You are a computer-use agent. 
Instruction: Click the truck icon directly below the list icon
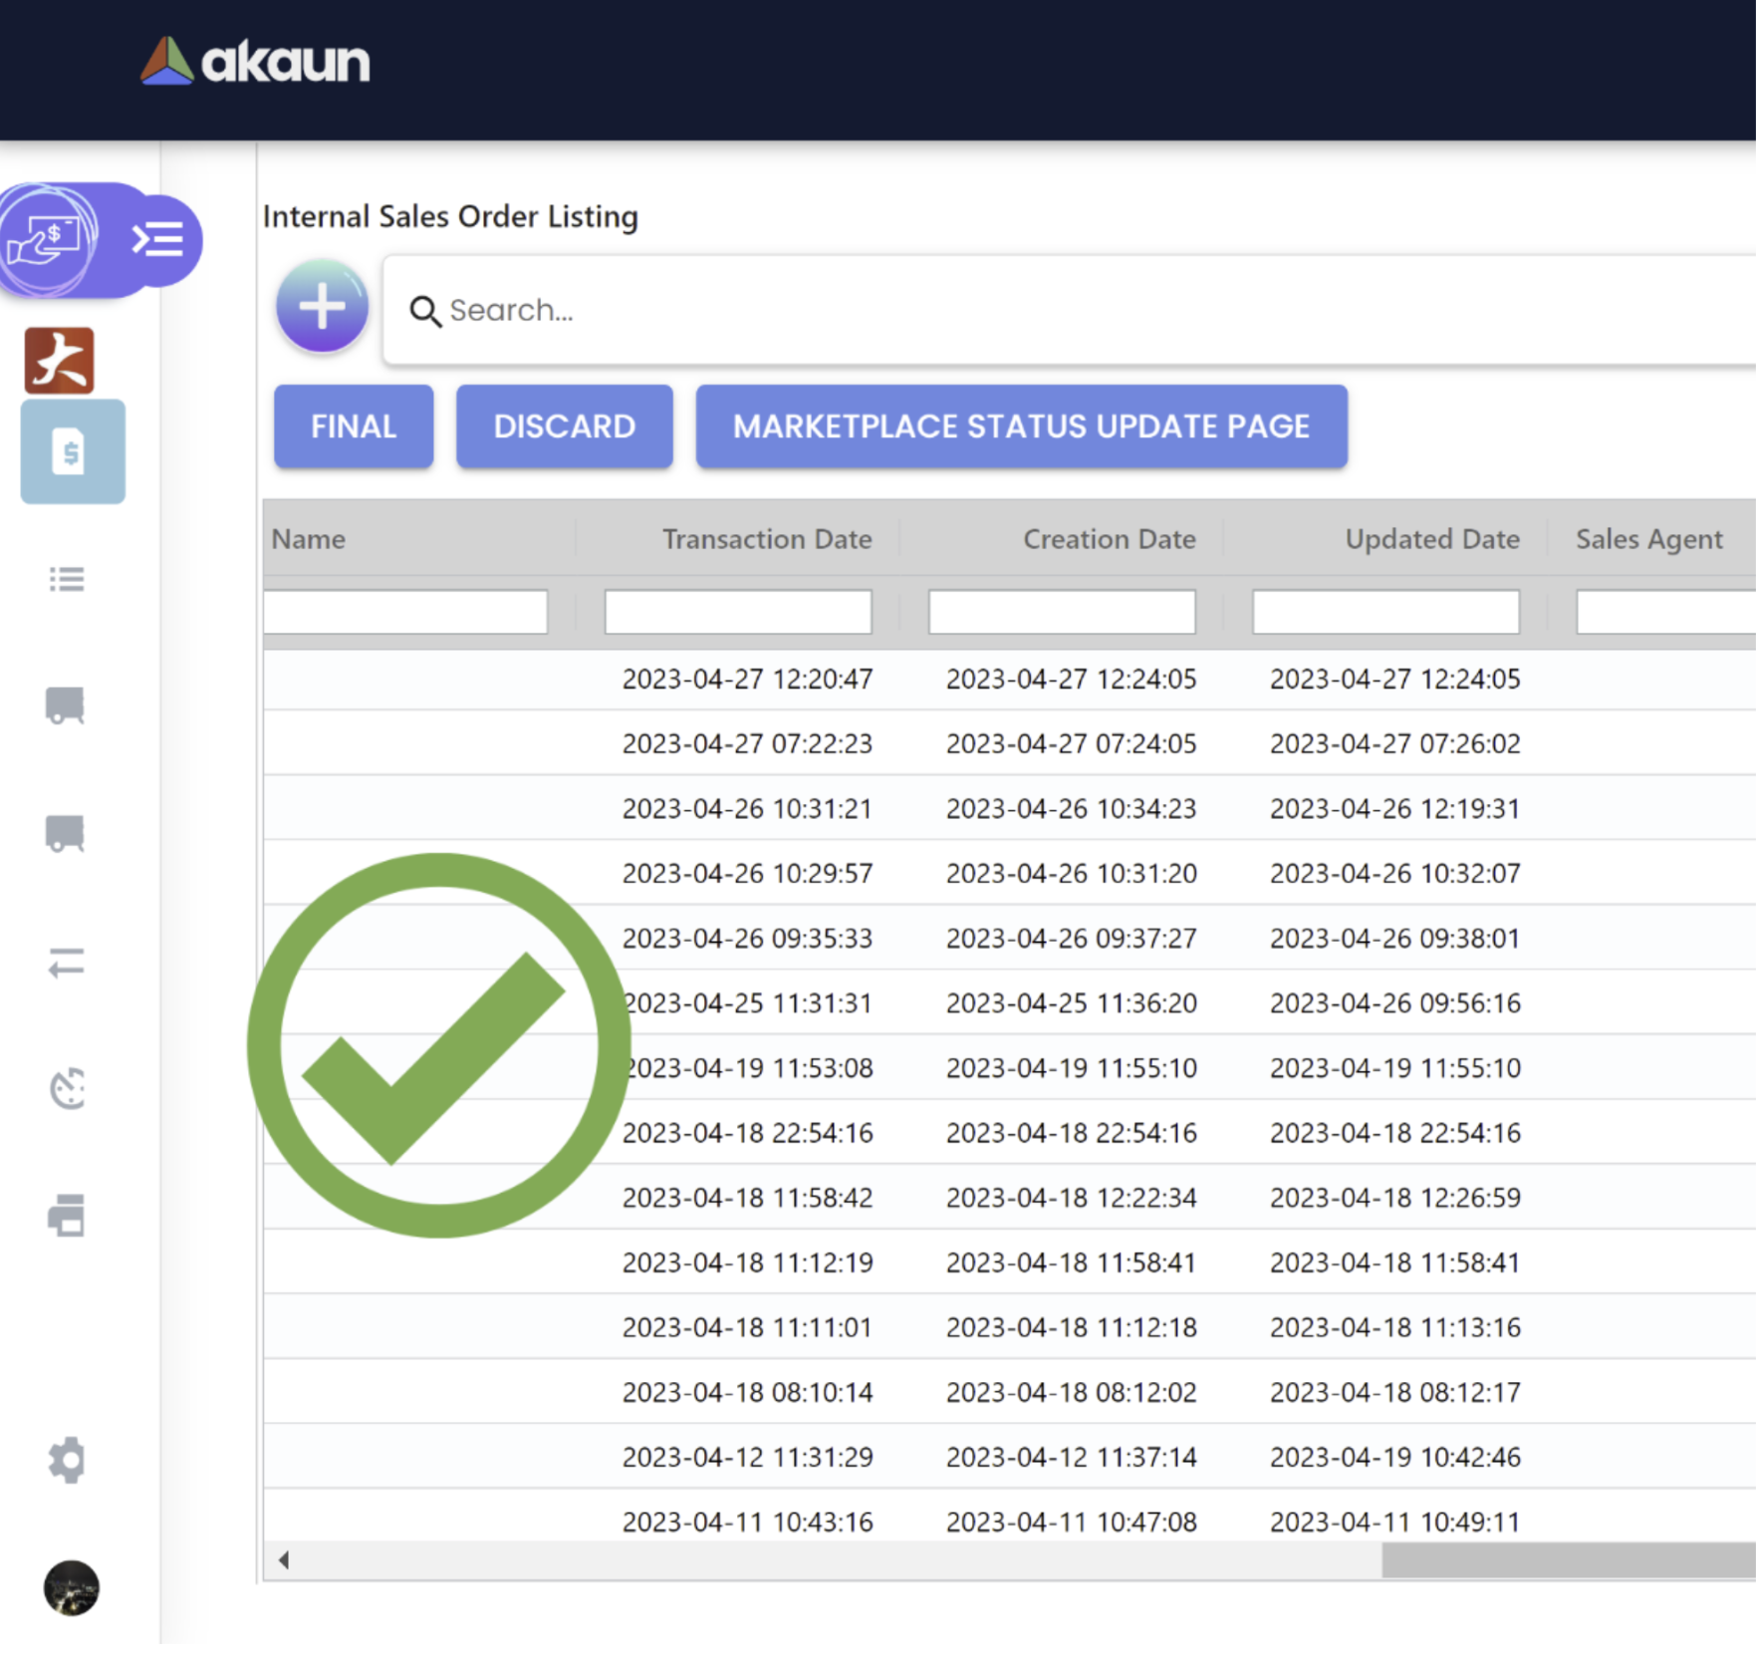[66, 705]
